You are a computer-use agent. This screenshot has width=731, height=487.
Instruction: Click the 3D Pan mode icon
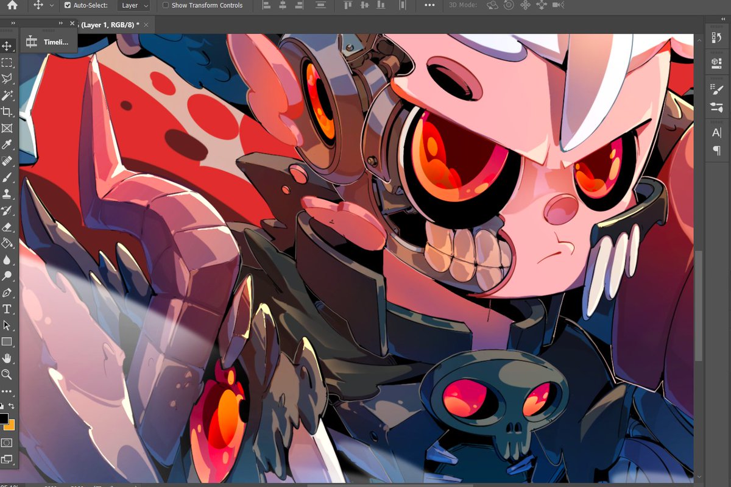pyautogui.click(x=525, y=5)
